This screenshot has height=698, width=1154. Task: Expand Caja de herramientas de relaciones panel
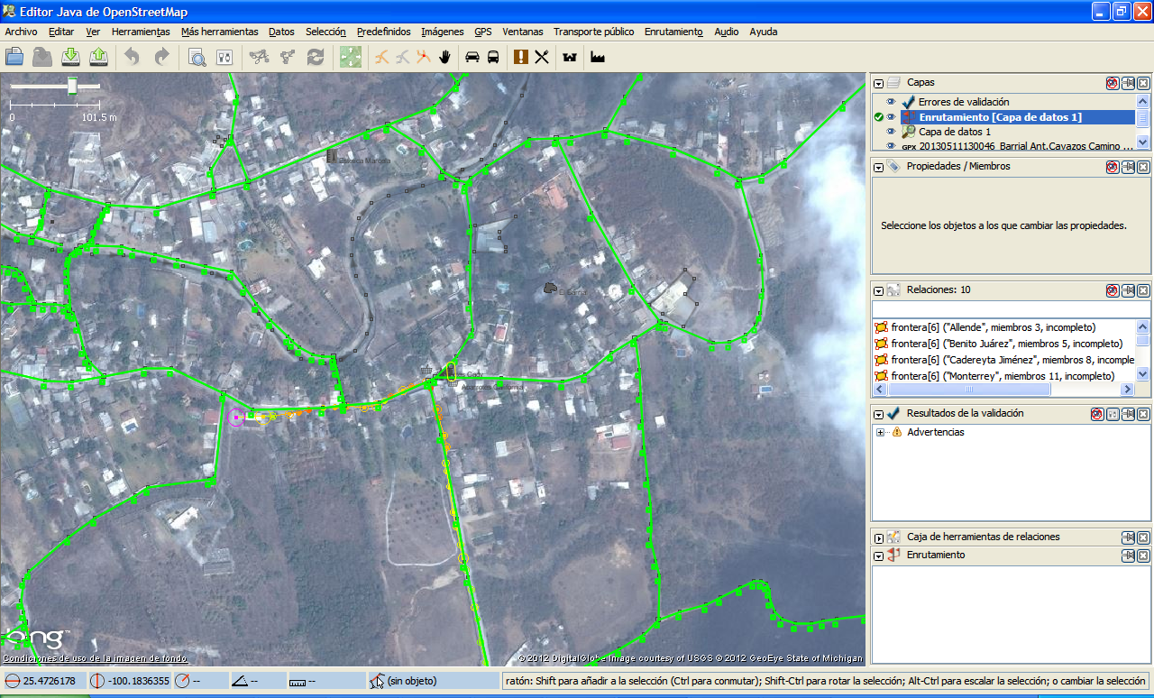[879, 537]
